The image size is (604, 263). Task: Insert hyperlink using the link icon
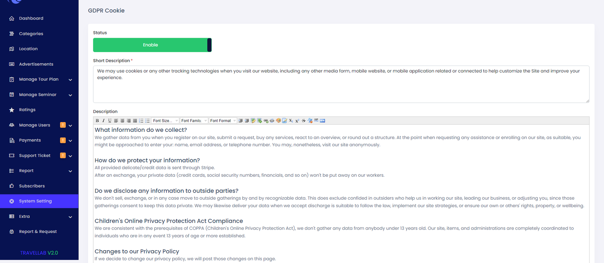tap(266, 121)
